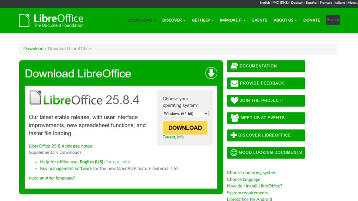358x201 pixels.
Task: Click the Download LibreOffice heading text
Action: [x=78, y=74]
